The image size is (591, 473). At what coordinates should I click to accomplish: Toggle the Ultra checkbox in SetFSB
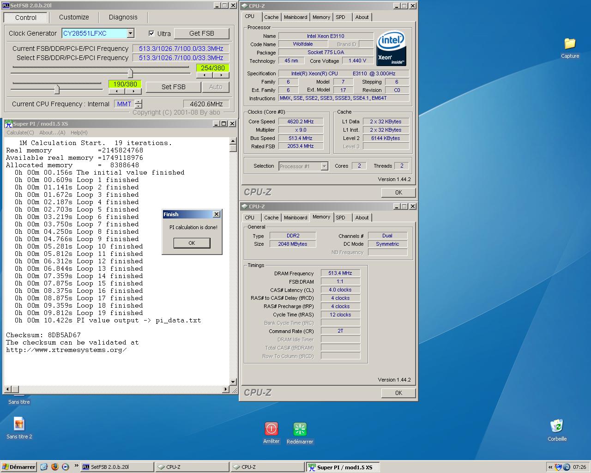[151, 33]
